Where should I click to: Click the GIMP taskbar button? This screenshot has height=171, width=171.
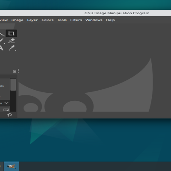point(12,166)
